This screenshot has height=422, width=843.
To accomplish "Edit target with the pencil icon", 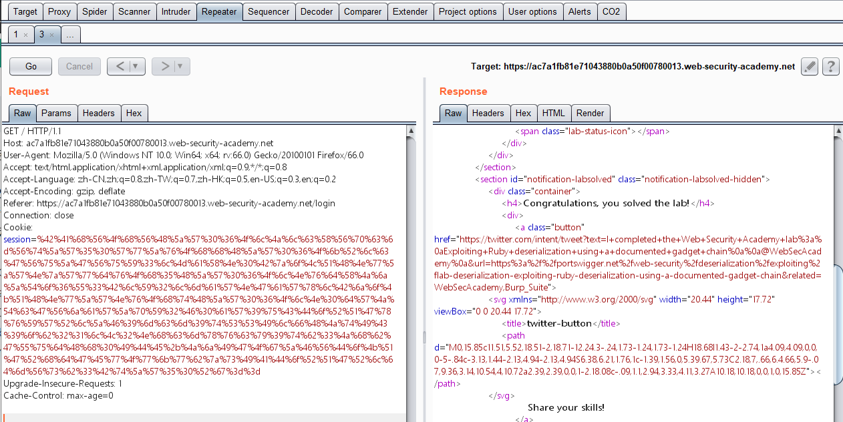I will point(809,67).
